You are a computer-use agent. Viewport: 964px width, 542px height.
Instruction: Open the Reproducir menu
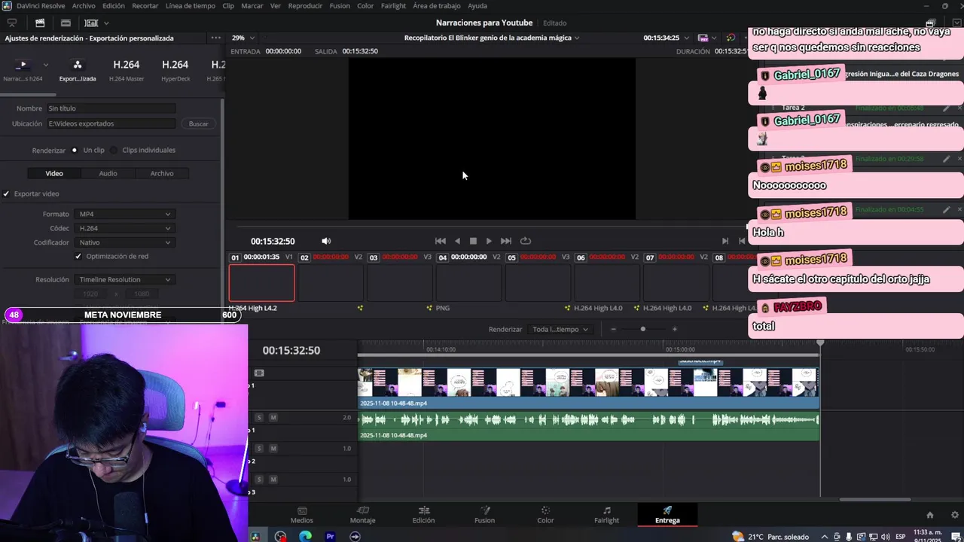pos(305,6)
